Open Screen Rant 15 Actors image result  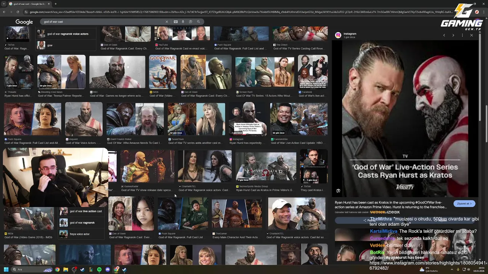(x=265, y=72)
